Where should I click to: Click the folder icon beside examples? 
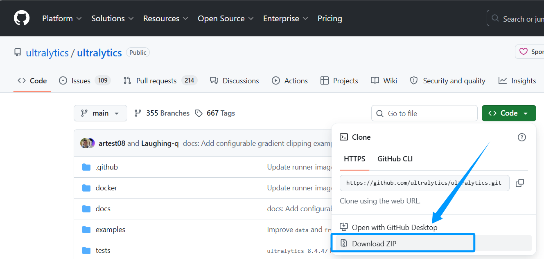(86, 230)
